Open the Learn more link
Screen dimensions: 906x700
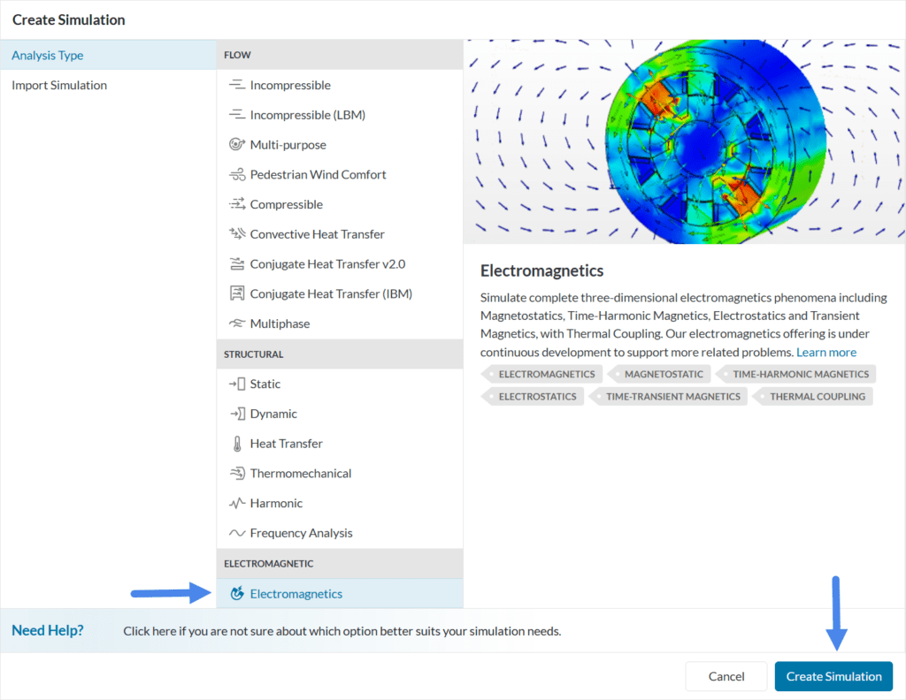[826, 352]
